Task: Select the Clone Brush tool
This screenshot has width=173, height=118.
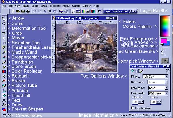Action: (4, 67)
